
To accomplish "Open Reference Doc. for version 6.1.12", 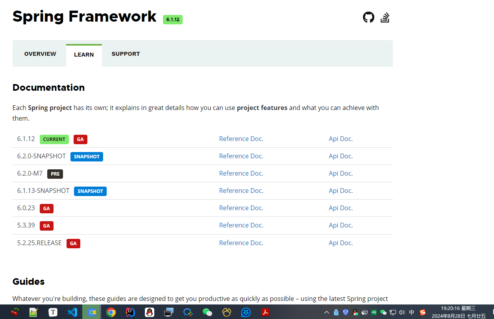I will click(241, 139).
